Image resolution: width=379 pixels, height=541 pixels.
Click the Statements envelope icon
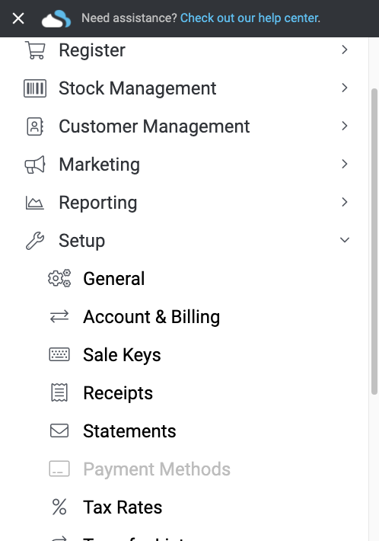(59, 431)
